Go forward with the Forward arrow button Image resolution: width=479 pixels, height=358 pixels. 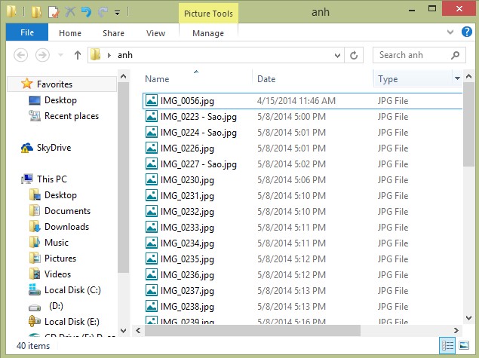[x=42, y=55]
